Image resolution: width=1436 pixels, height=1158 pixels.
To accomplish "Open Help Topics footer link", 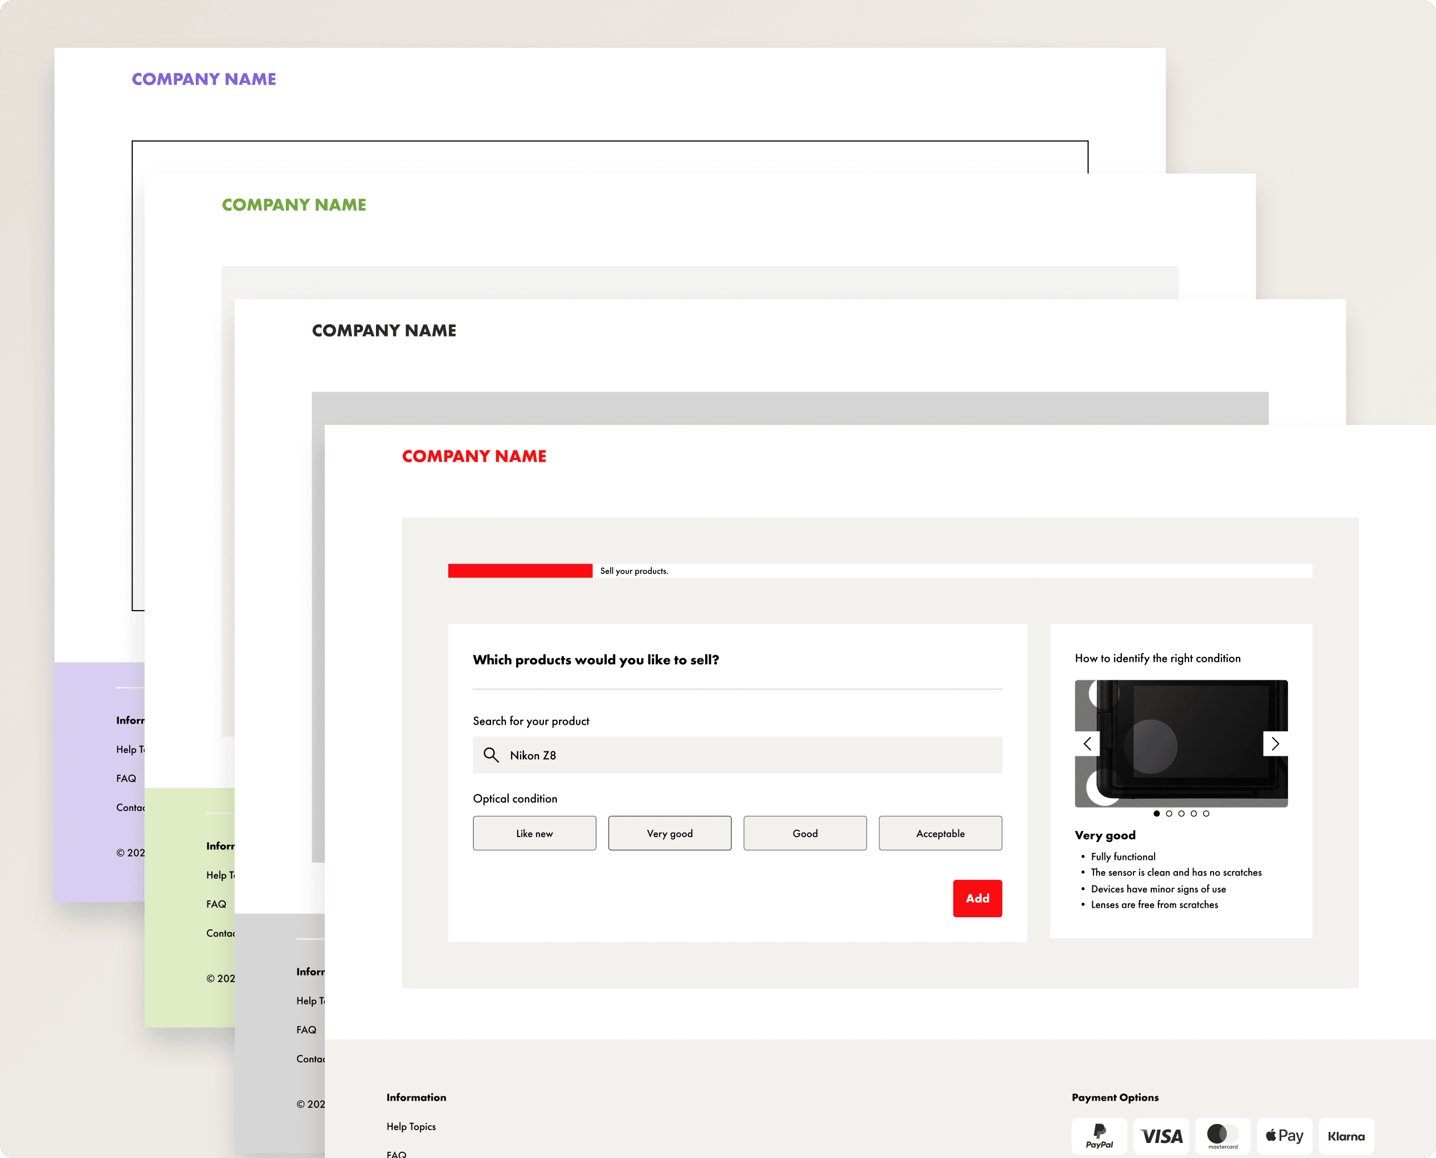I will click(411, 1126).
